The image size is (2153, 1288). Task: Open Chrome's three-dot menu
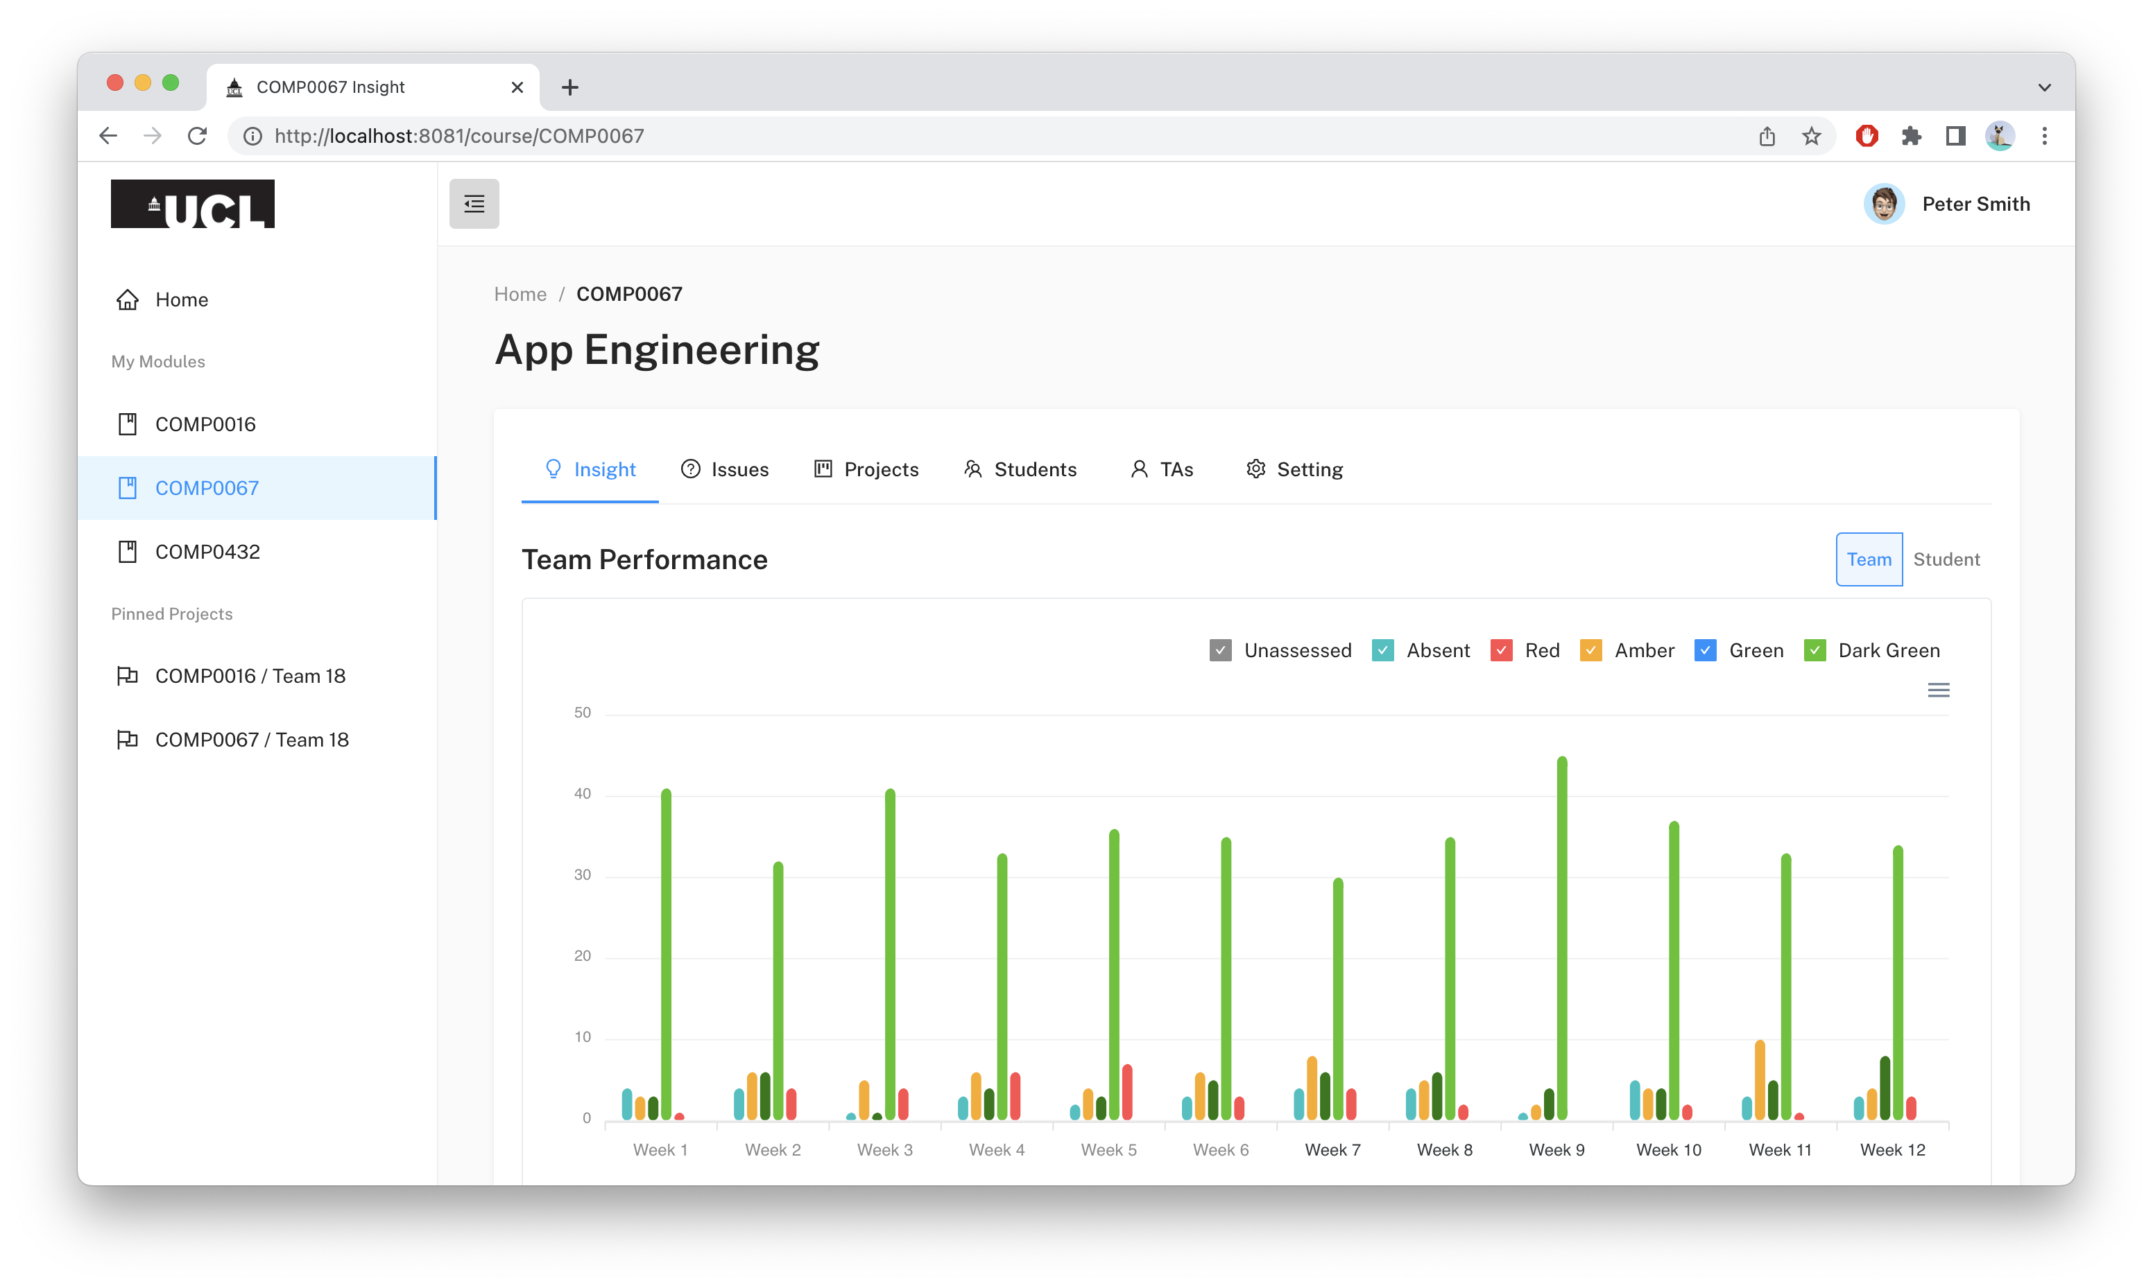(x=2045, y=137)
